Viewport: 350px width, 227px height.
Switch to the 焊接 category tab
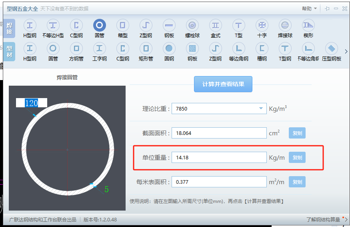(x=9, y=28)
